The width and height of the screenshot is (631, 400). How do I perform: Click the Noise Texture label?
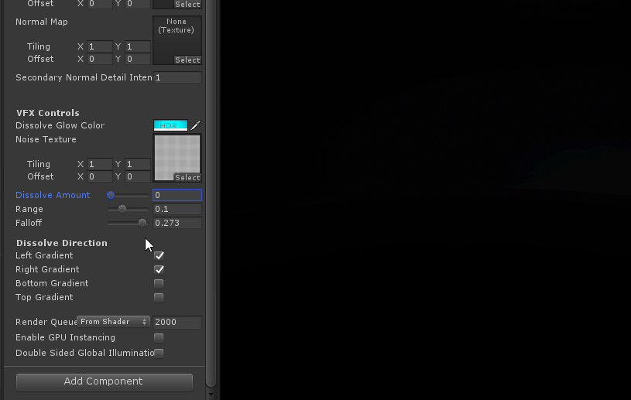(46, 139)
